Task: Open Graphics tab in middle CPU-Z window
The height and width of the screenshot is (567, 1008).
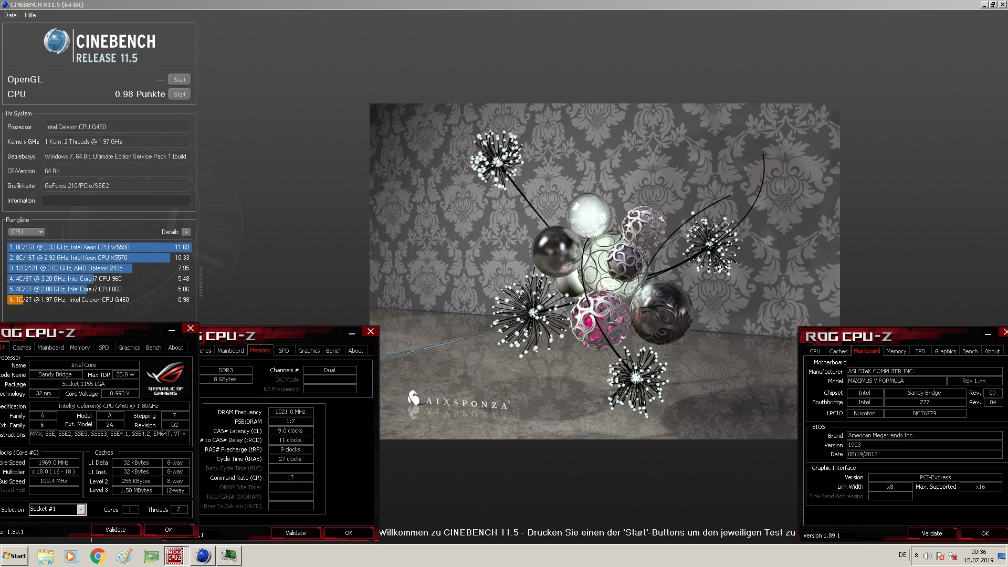Action: point(309,351)
